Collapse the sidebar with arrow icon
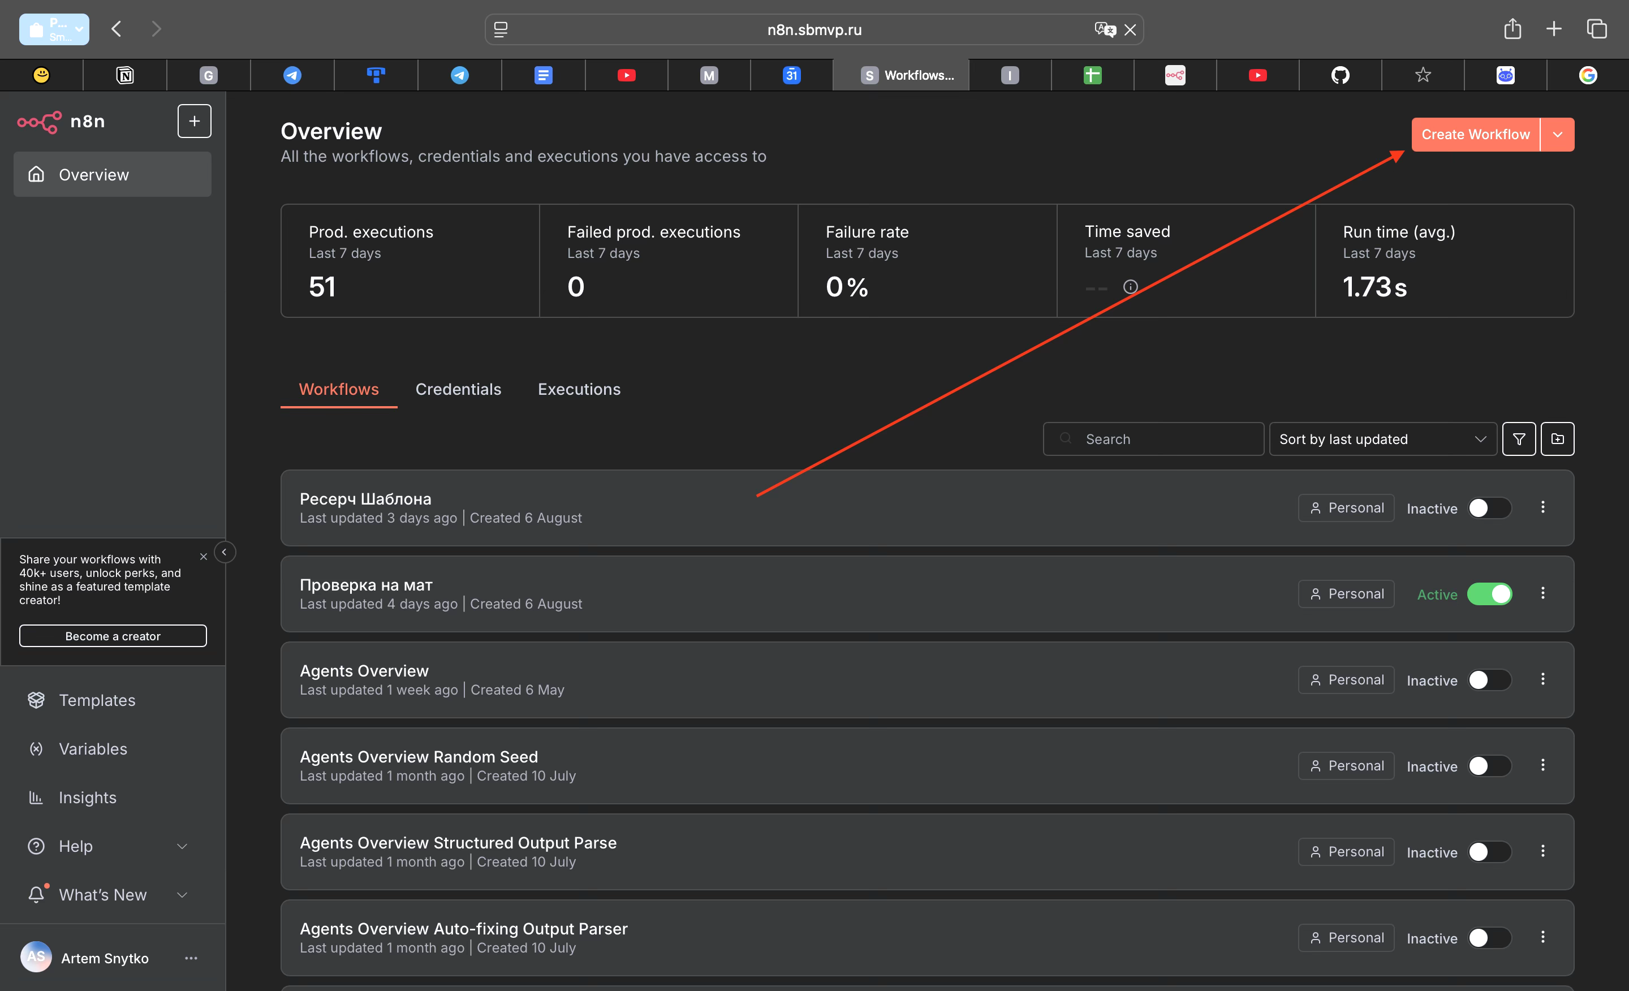The width and height of the screenshot is (1629, 991). click(224, 552)
